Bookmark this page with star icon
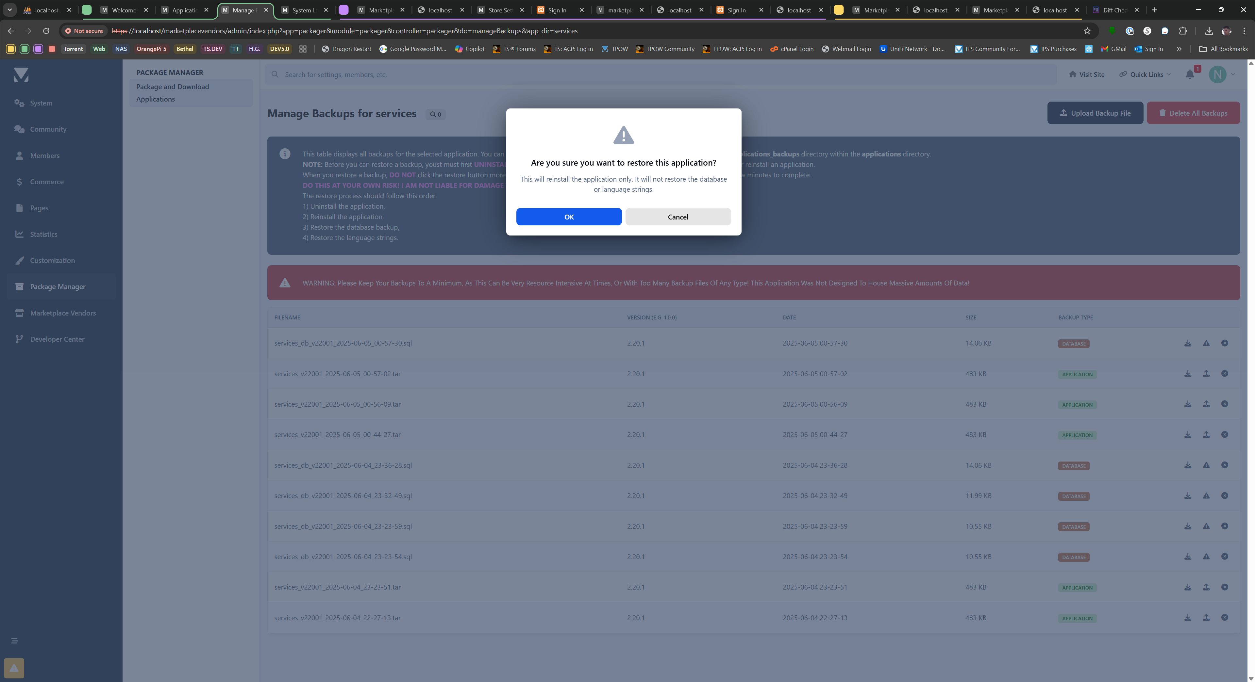Screen dimensions: 1255x682 coord(1087,31)
